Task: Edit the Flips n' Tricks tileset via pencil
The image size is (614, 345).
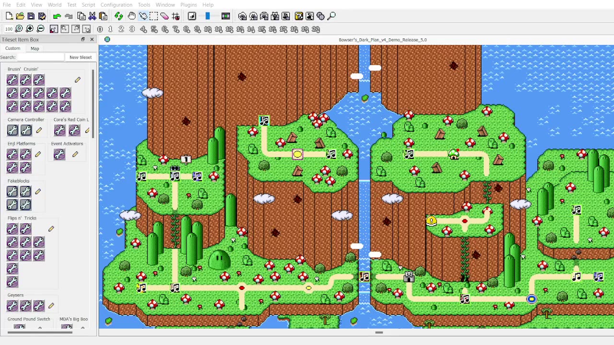Action: [51, 229]
